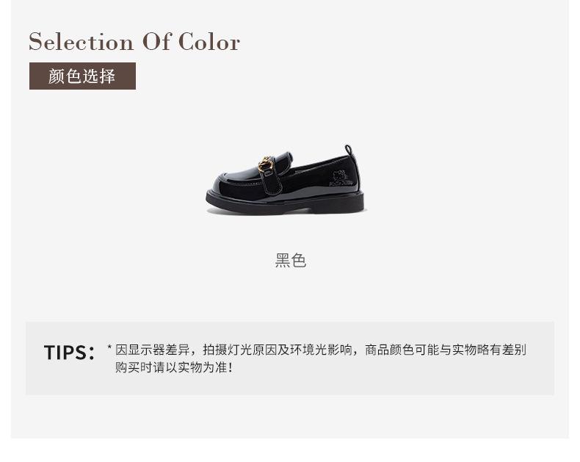Select the heel pull tab loop
This screenshot has width=580, height=462.
click(x=349, y=150)
